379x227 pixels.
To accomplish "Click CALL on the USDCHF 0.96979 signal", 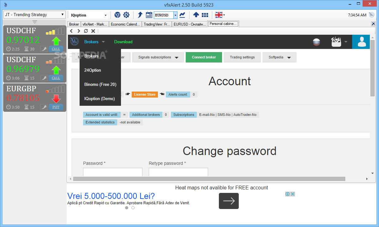I will pos(56,78).
